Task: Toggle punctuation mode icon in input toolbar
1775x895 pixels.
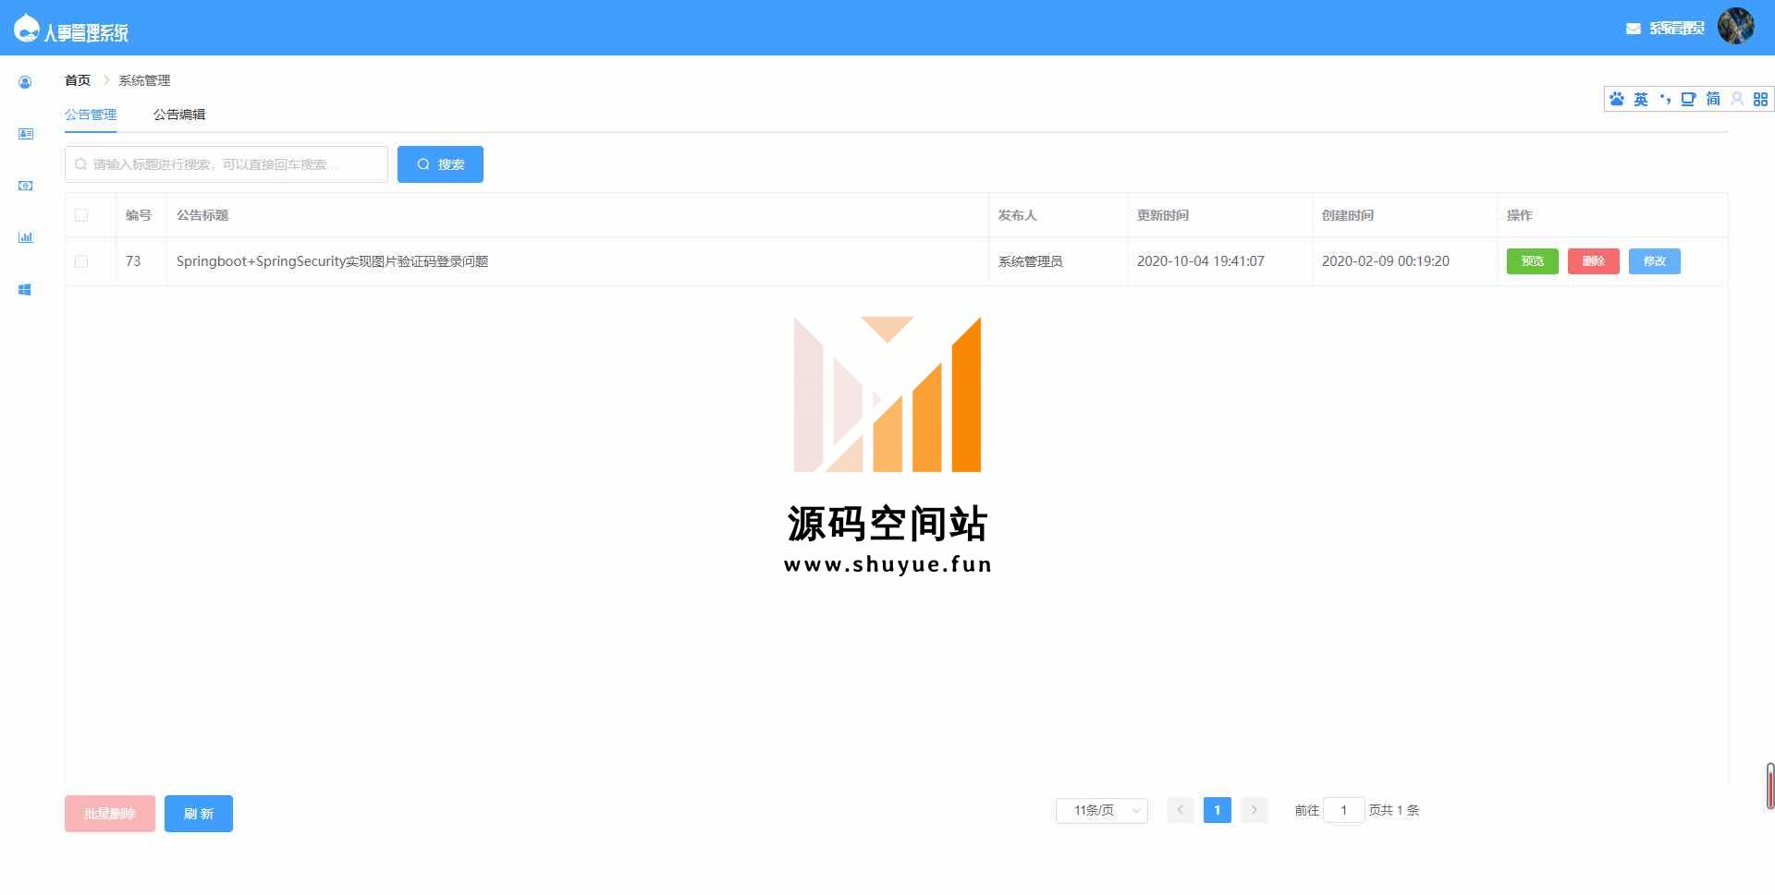Action: [x=1665, y=99]
